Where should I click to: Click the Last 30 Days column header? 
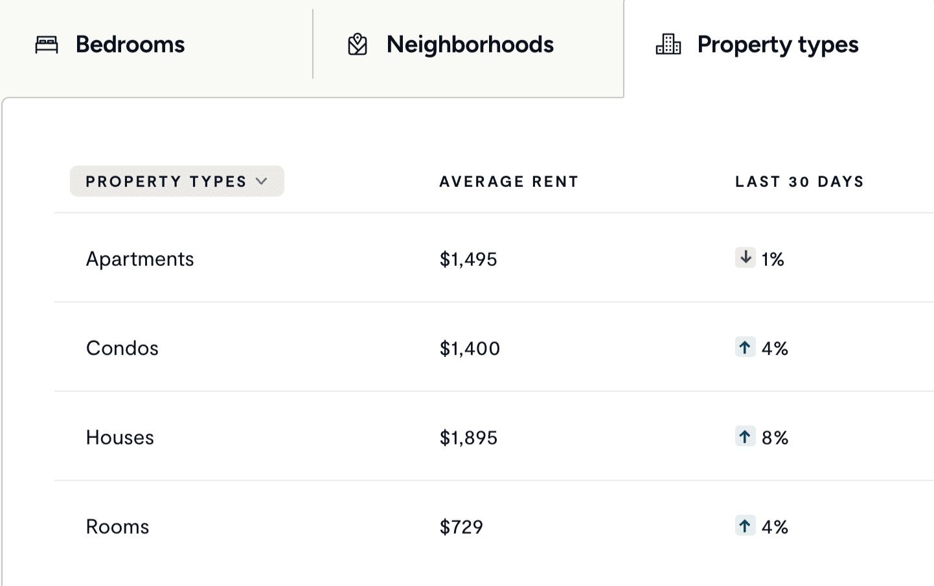pos(799,182)
